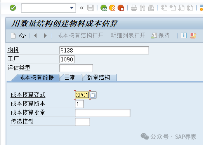This screenshot has width=203, height=145.
Task: Click the right arrow next icon
Action: click(x=45, y=35)
